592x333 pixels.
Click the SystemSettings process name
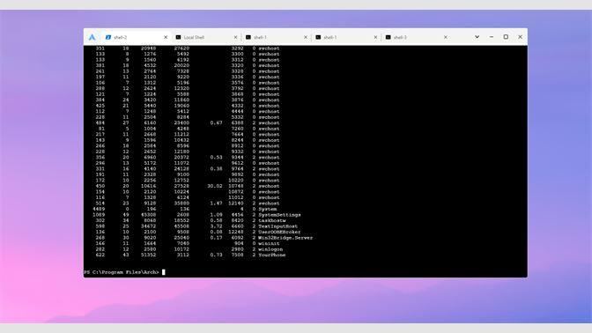pos(280,215)
